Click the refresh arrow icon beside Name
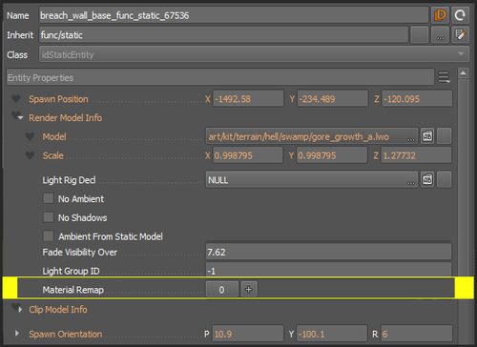 [460, 15]
